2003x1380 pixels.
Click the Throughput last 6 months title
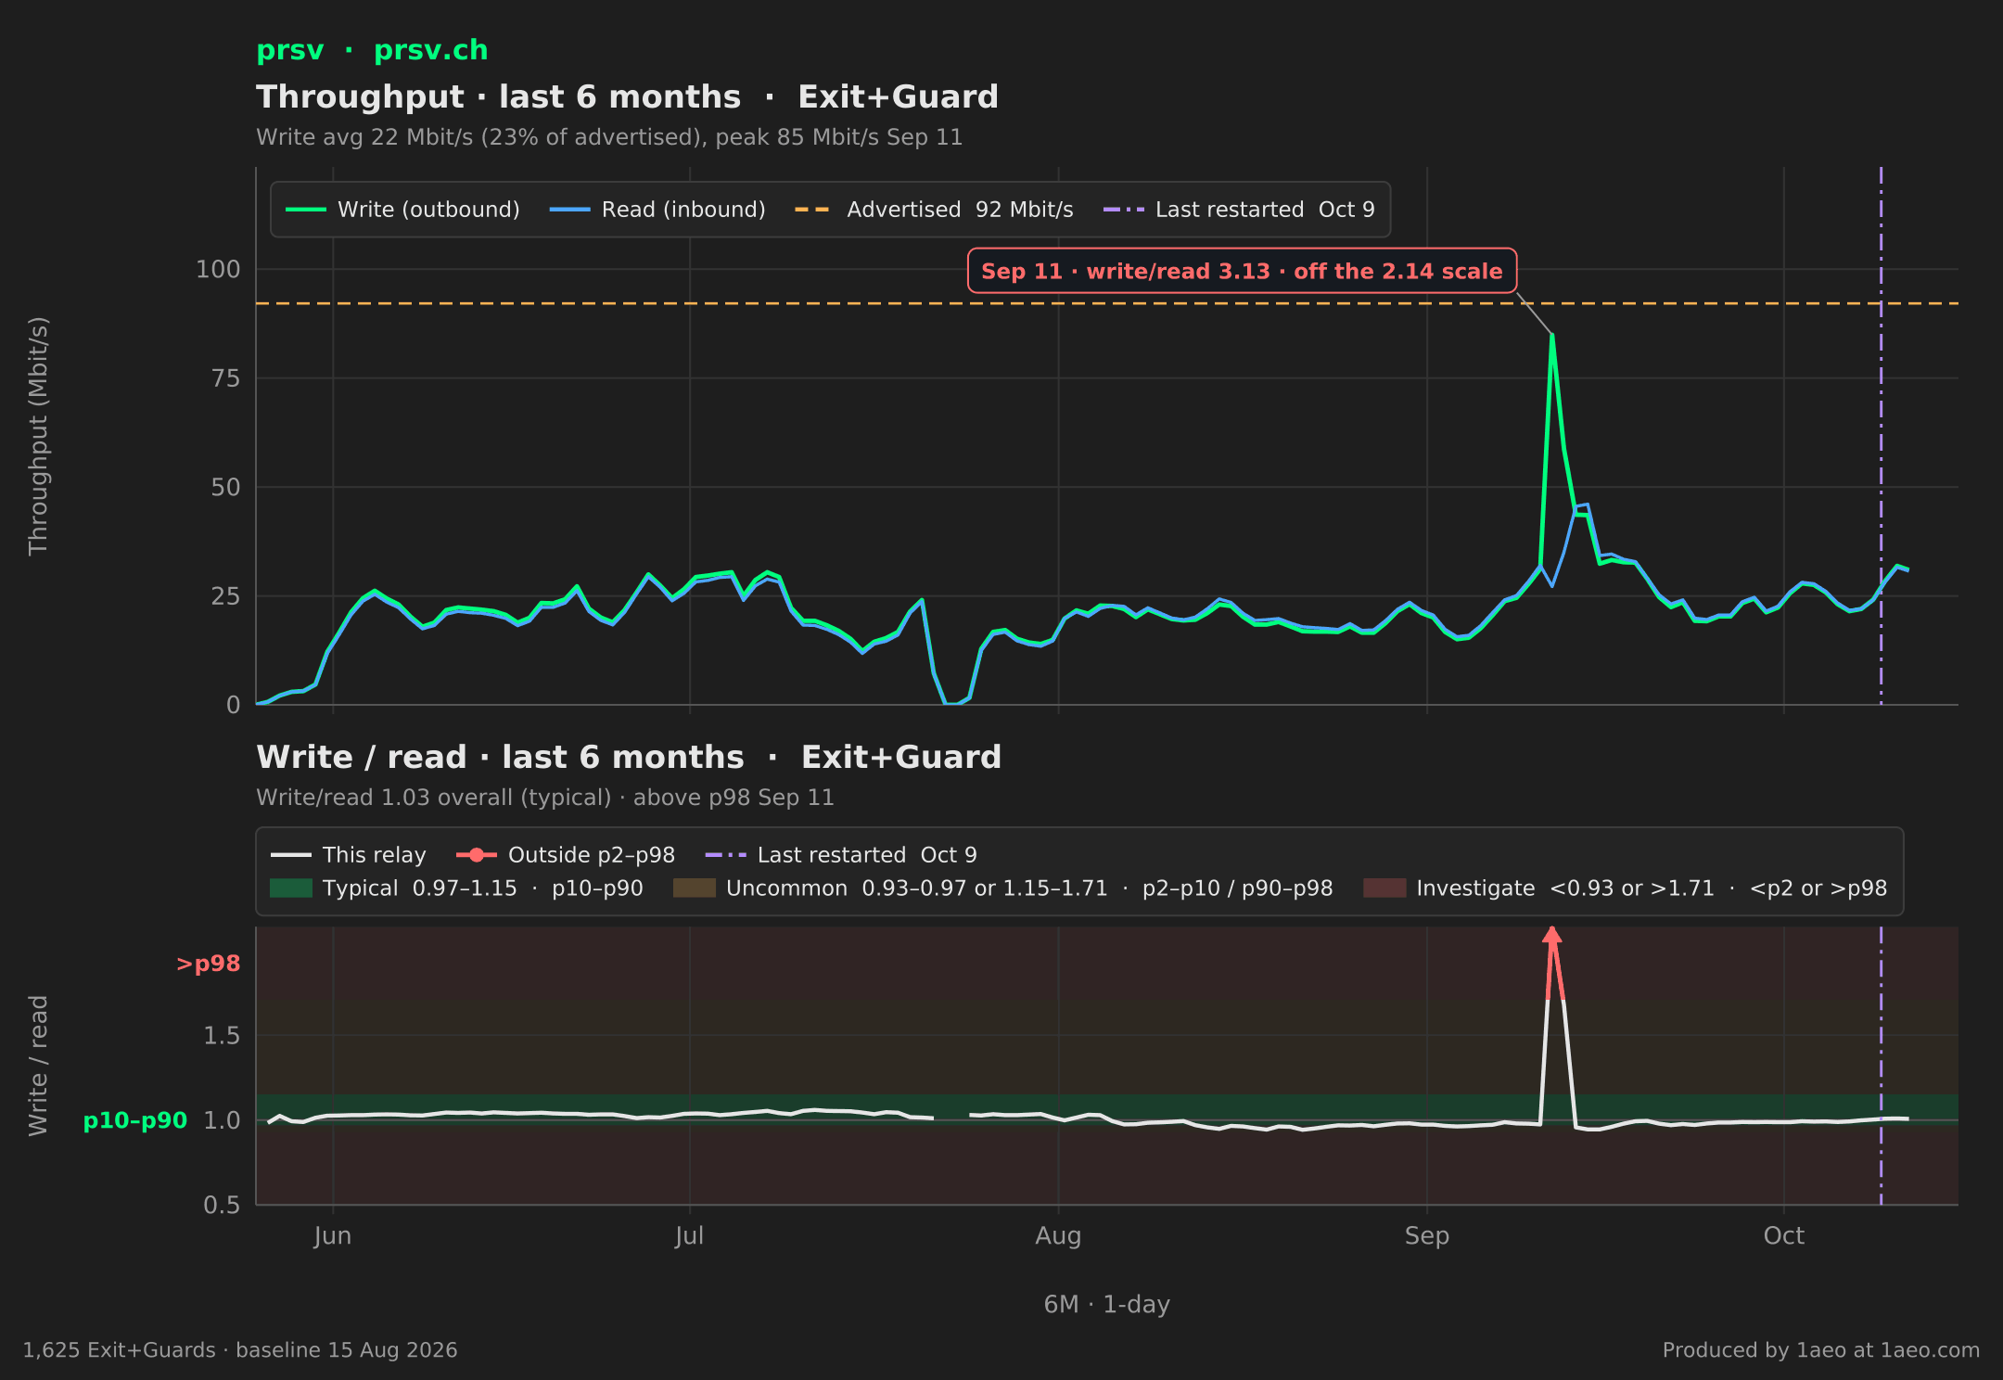628,97
